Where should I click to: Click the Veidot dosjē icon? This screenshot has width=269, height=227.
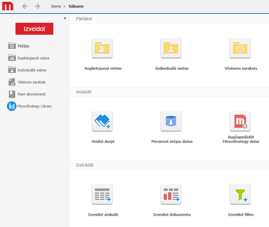click(x=102, y=122)
